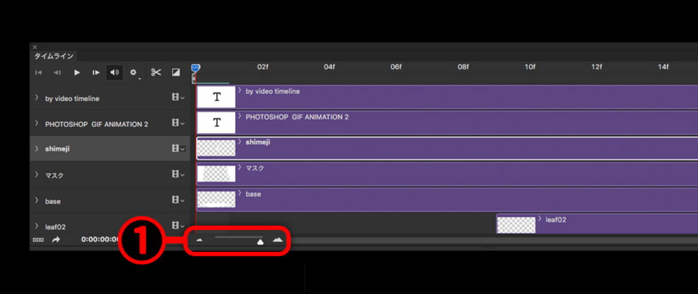Image resolution: width=698 pixels, height=294 pixels.
Task: Step back to previous frame
Action: click(57, 72)
